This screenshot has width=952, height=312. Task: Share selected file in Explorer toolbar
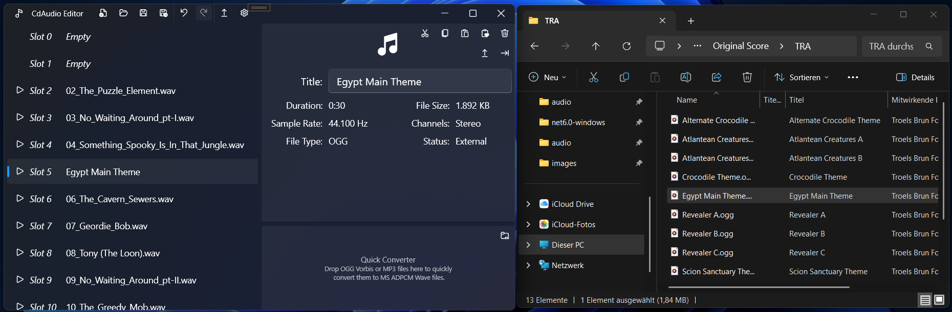pos(717,77)
